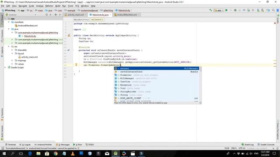Image resolution: width=280 pixels, height=157 pixels.
Task: Open the TODO tool window
Action: click(90, 144)
